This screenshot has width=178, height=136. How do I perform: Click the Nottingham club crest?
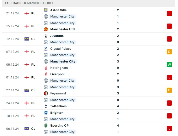click(46, 68)
